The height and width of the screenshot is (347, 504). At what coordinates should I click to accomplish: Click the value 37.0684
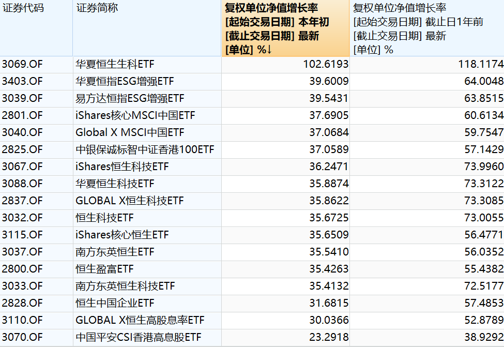(x=329, y=132)
